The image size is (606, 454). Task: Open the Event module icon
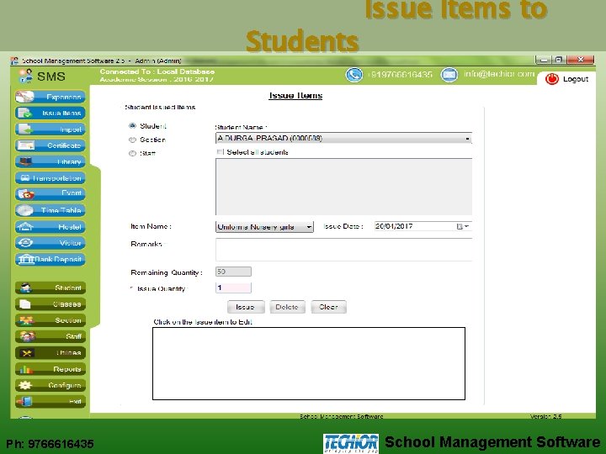click(x=26, y=194)
